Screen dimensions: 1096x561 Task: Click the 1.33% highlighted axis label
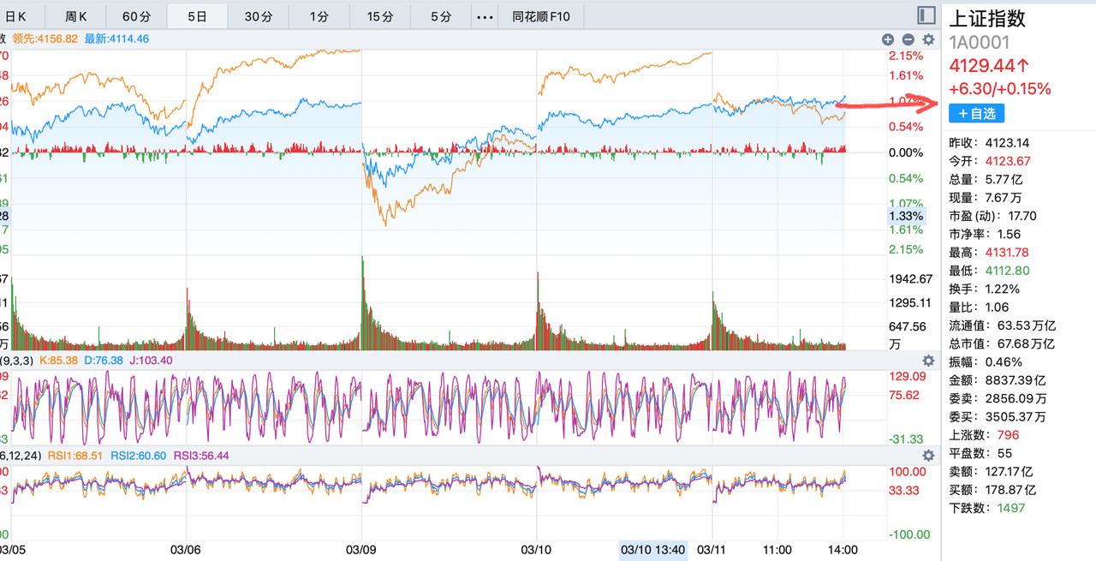pos(906,216)
